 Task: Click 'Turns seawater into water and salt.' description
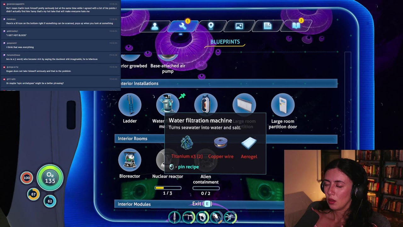pyautogui.click(x=205, y=128)
